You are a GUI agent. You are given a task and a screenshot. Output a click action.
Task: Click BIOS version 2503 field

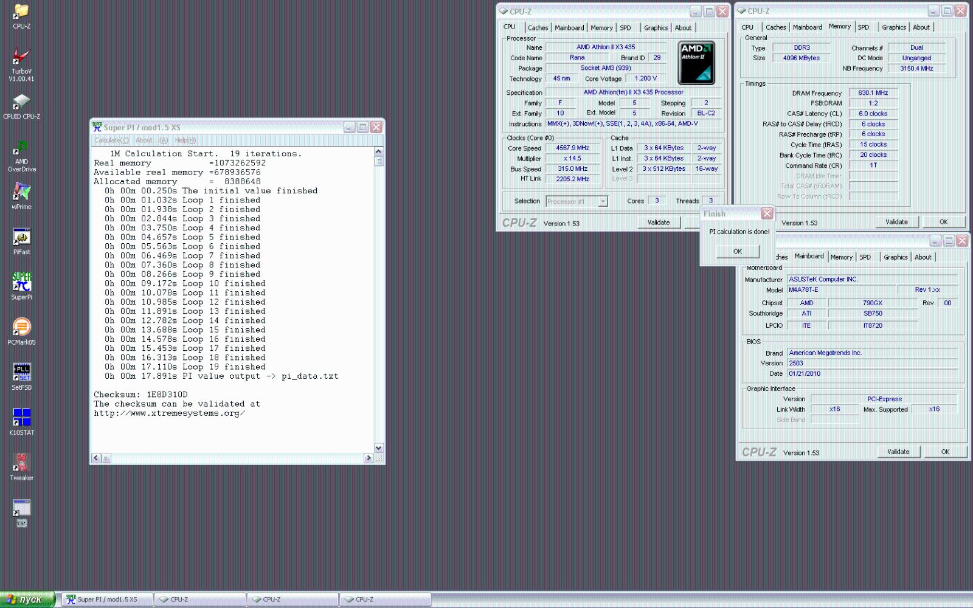pos(872,363)
